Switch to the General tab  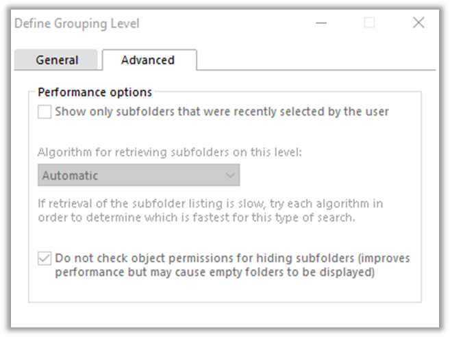tap(58, 60)
